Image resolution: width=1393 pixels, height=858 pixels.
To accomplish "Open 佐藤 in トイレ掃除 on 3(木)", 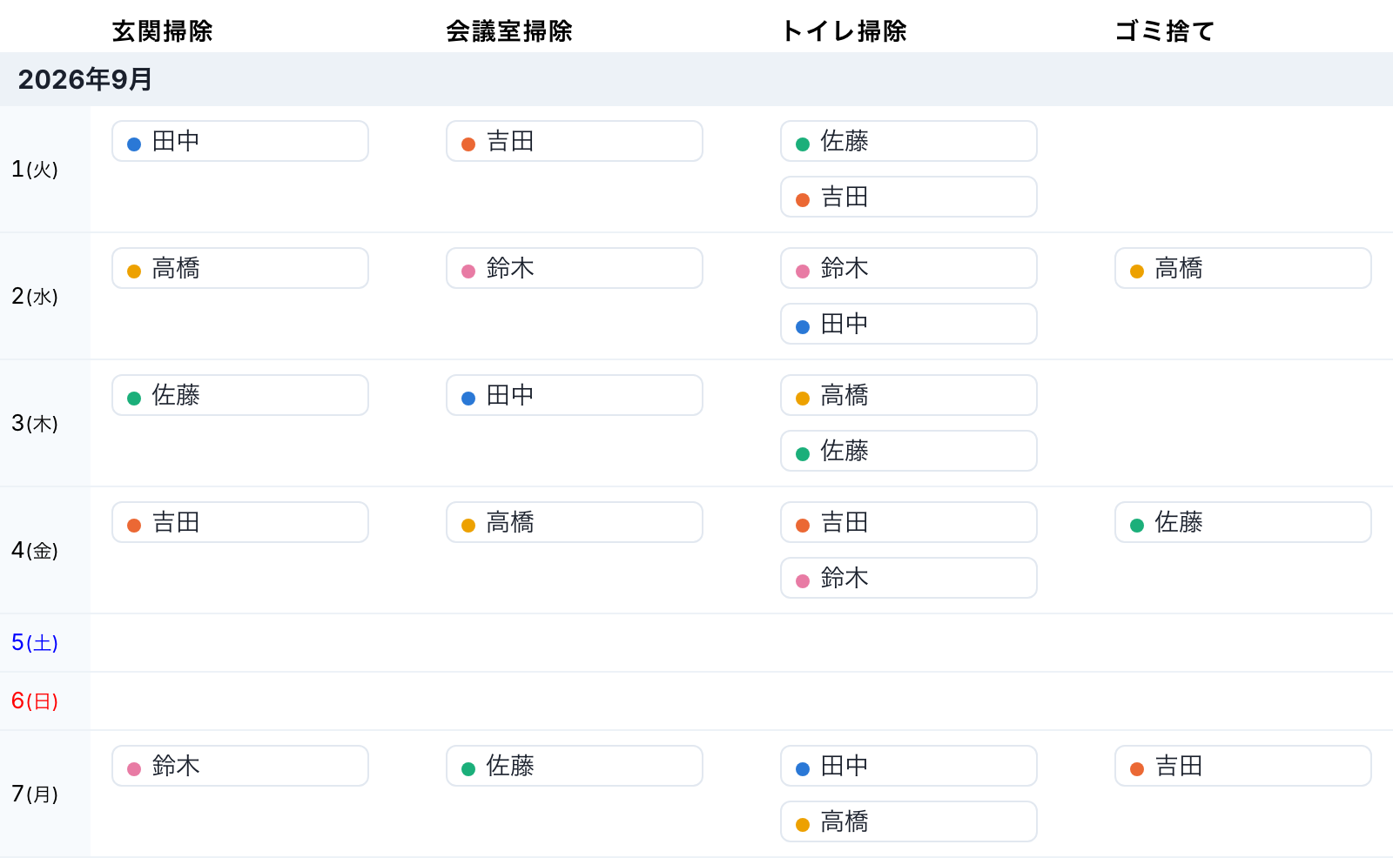I will pos(909,451).
